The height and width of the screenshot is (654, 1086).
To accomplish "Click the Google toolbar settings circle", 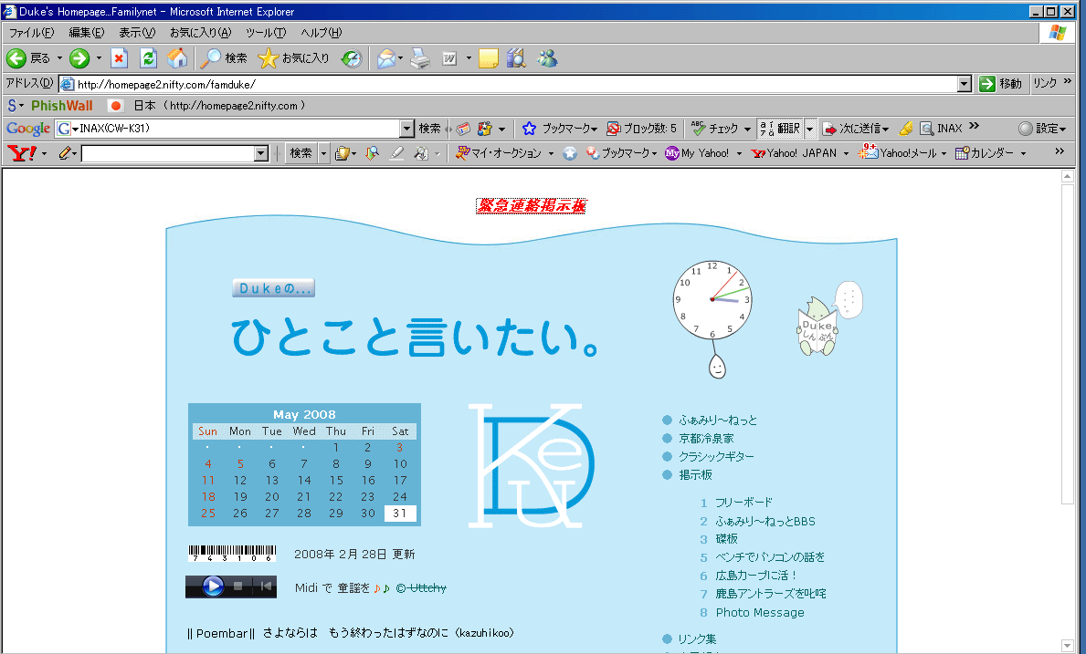I will click(1026, 129).
